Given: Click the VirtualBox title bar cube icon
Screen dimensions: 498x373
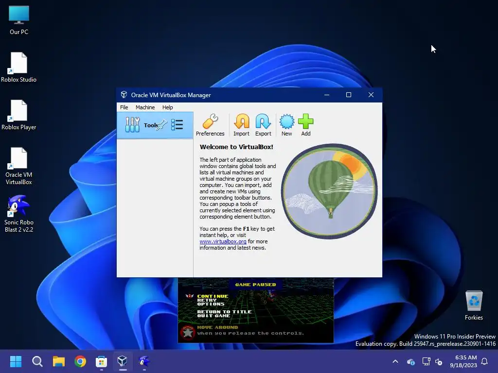Looking at the screenshot, I should tap(124, 95).
